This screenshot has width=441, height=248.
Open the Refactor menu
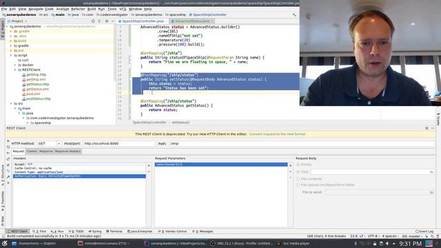(78, 9)
